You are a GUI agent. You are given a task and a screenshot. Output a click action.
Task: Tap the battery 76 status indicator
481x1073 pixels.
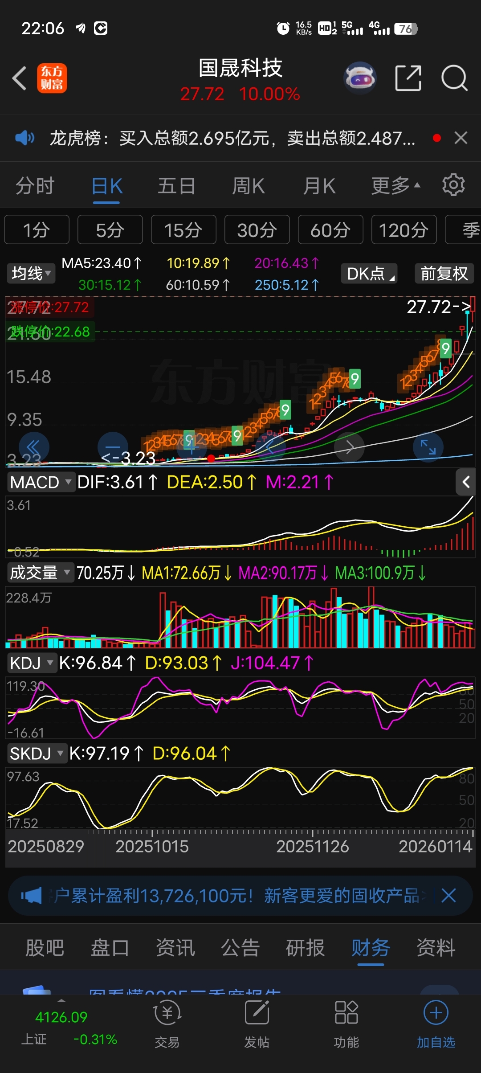(406, 29)
